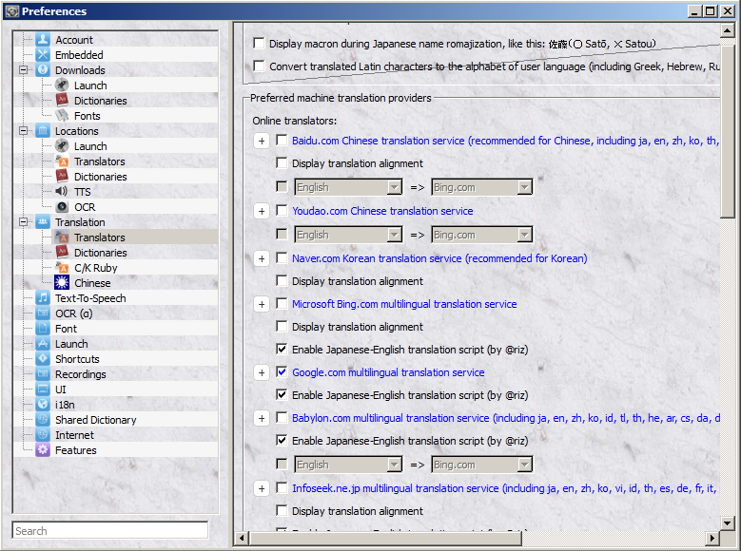Click the vertical scrollbar down arrow

pyautogui.click(x=728, y=522)
